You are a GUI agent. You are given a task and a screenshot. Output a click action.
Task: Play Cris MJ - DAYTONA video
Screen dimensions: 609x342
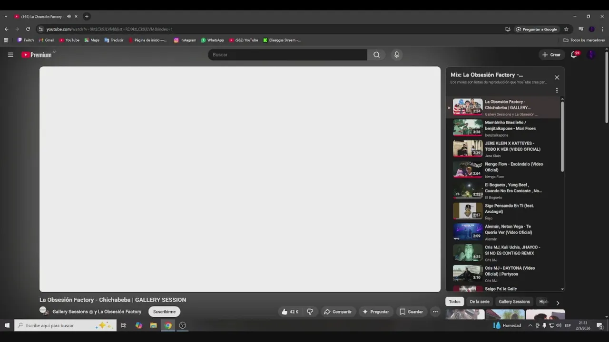(x=504, y=274)
